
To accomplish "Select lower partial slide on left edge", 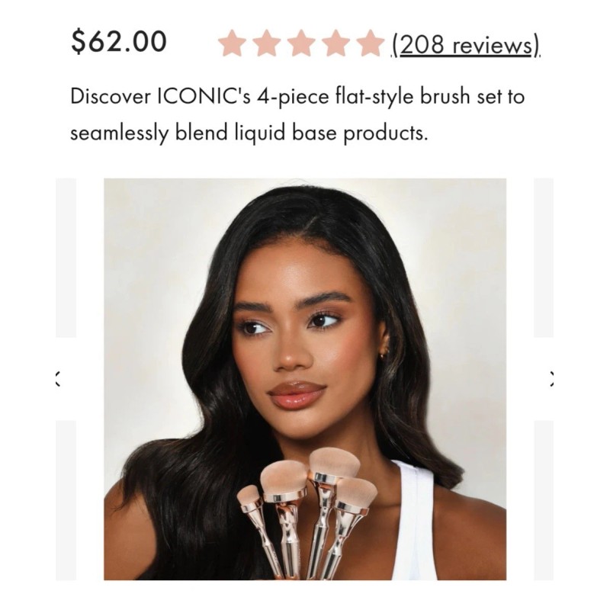I will tap(66, 500).
